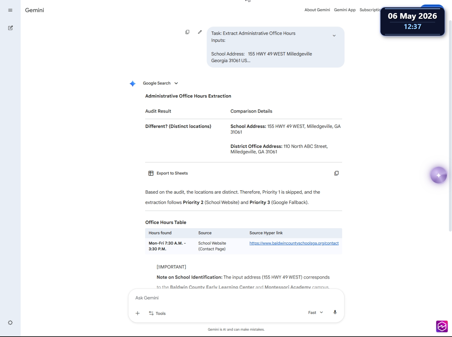452x337 pixels.
Task: Click the 'Office Hours Table' heading
Action: (166, 222)
